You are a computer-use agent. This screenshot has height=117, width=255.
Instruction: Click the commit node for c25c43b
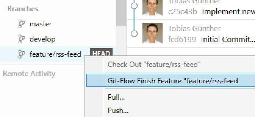[134, 6]
